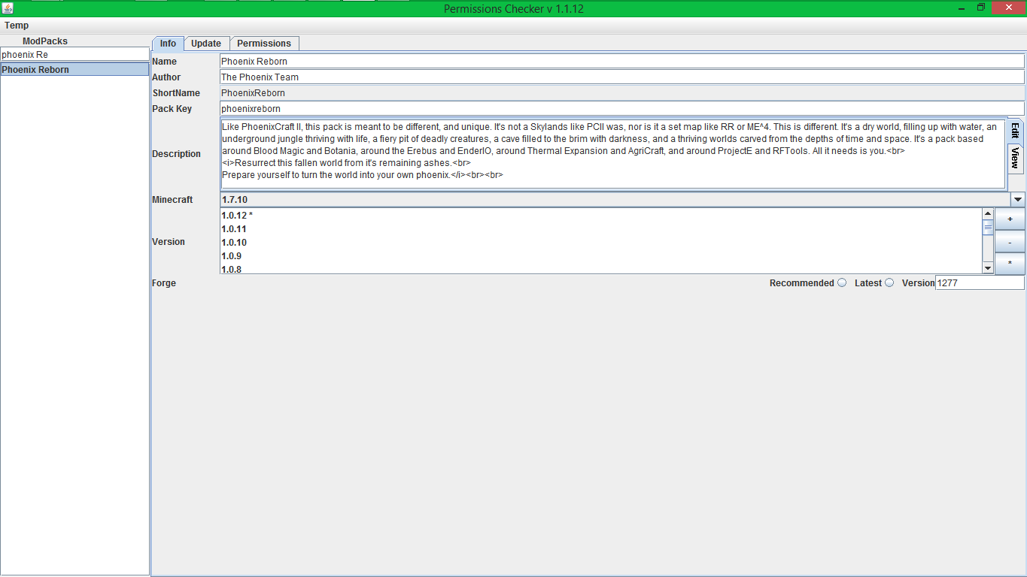Close the Permissions Checker window
The height and width of the screenshot is (577, 1027).
1008,8
